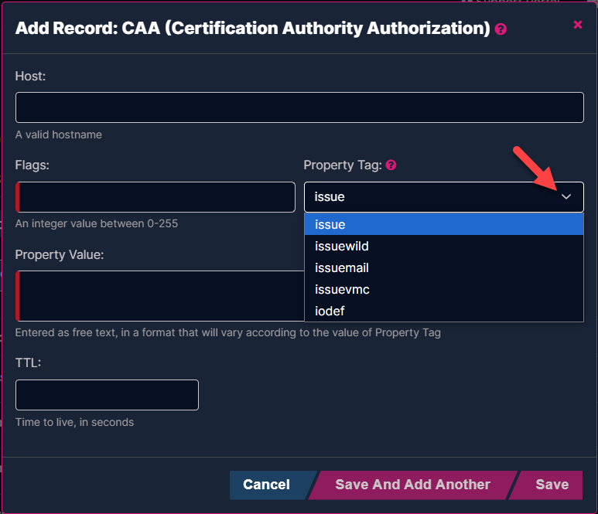Open the Property Tag help icon
The width and height of the screenshot is (598, 514).
[x=391, y=165]
